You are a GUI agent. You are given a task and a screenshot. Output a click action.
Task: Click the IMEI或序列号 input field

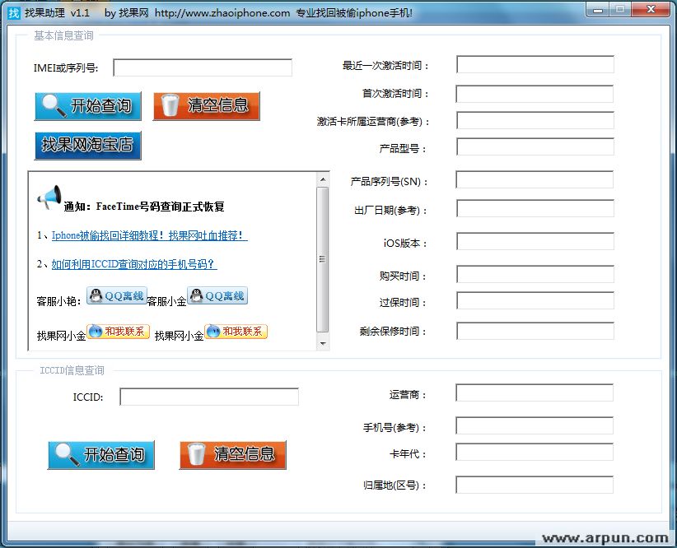[203, 67]
